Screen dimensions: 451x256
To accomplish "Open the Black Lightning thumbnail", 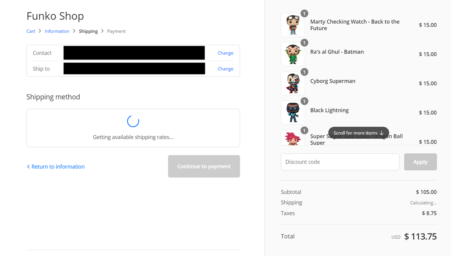I will click(x=293, y=113).
